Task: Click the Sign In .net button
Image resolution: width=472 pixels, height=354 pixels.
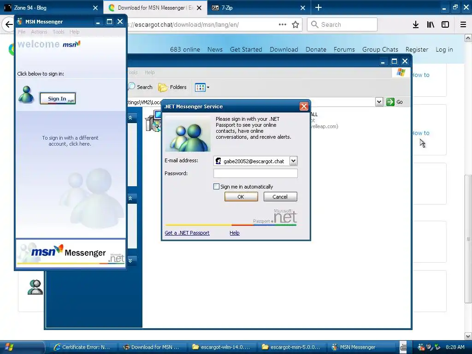Action: coord(58,99)
